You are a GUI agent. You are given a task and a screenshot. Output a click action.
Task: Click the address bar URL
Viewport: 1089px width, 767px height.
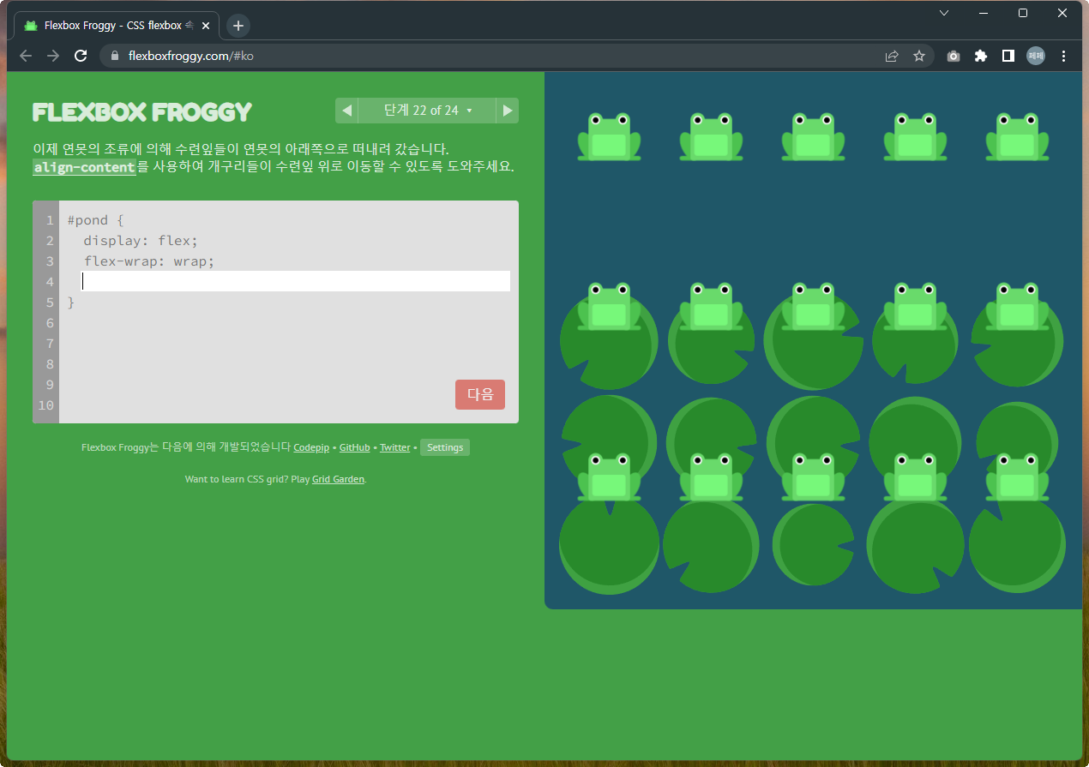point(191,56)
